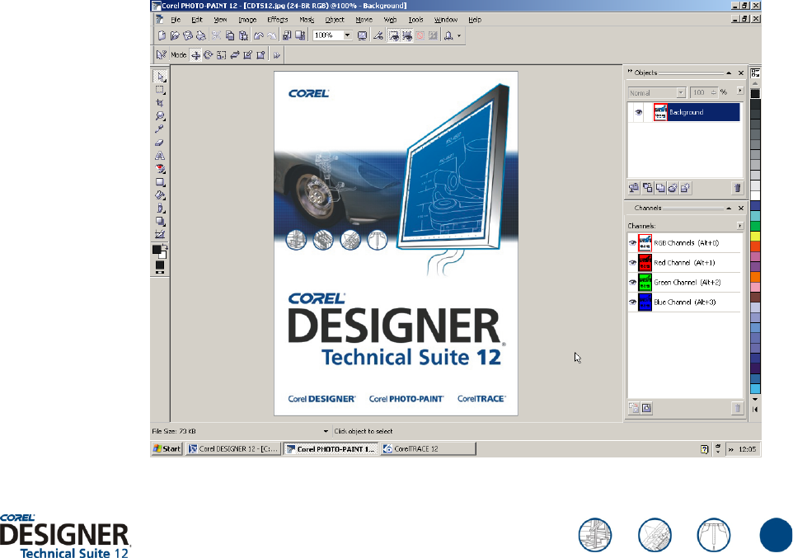Open dropdown arrow next to Application Launcher icon
Viewport: 793px width, 558px height.
458,35
